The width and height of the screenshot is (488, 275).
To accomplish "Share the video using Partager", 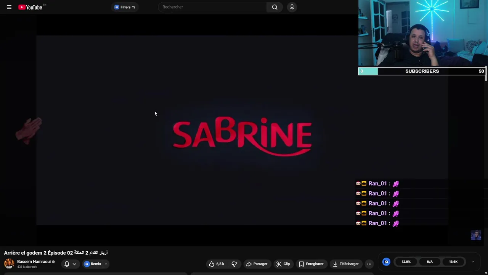I will [257, 264].
